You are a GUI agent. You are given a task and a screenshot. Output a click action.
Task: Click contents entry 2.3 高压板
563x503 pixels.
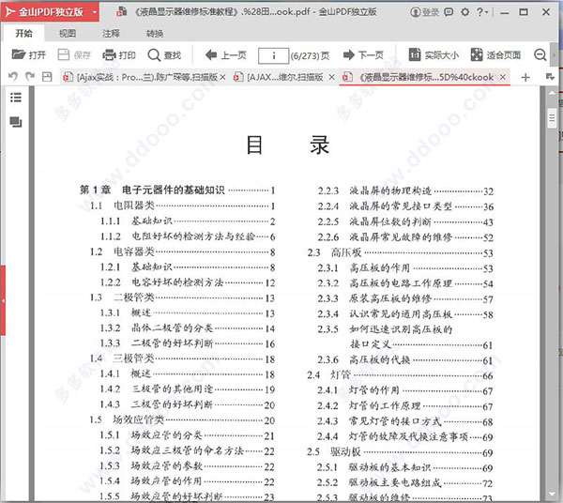point(400,252)
